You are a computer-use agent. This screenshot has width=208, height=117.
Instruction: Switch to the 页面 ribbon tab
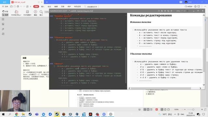point(63,6)
